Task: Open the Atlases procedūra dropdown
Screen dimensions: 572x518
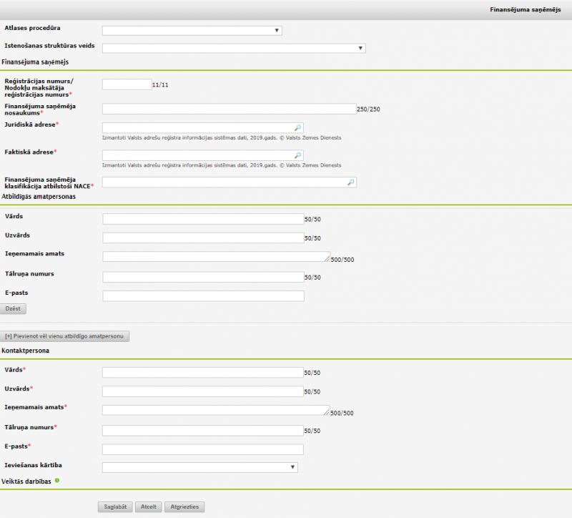Action: (192, 31)
